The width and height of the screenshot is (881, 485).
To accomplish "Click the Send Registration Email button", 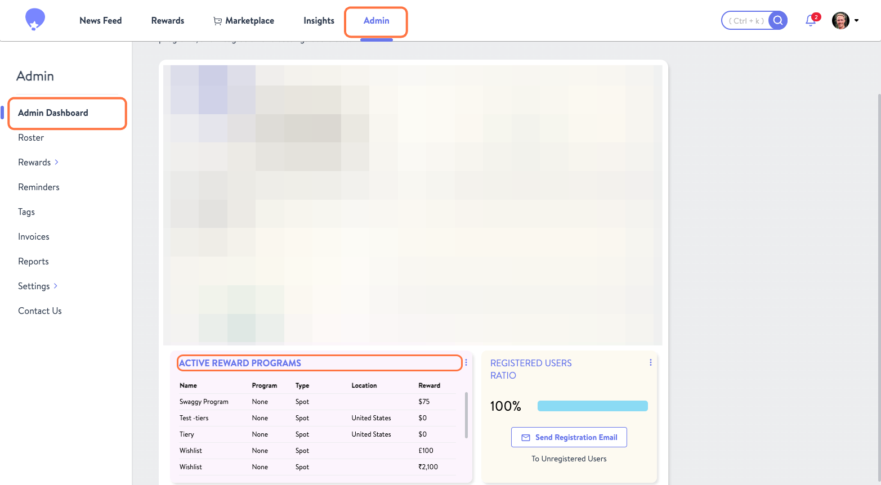I will click(x=569, y=437).
